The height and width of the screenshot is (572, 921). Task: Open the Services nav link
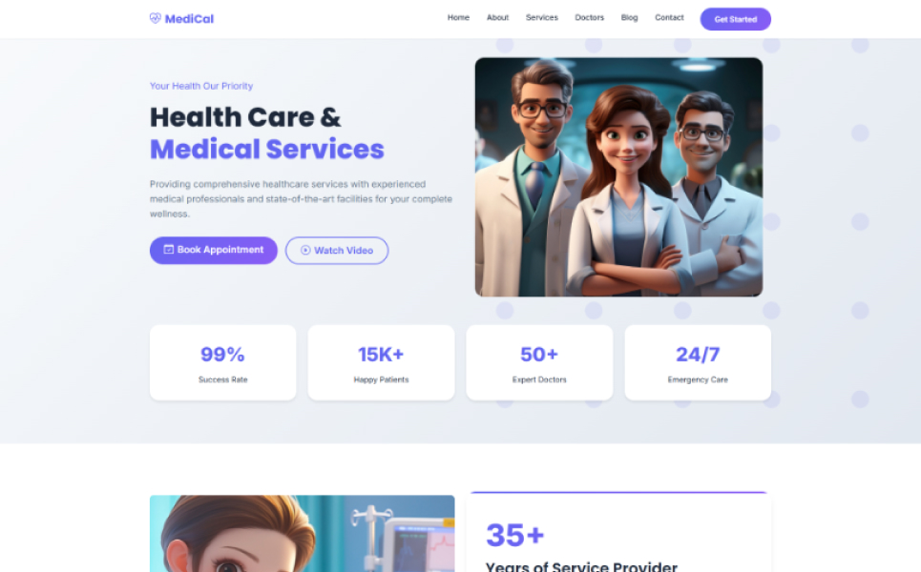[541, 17]
